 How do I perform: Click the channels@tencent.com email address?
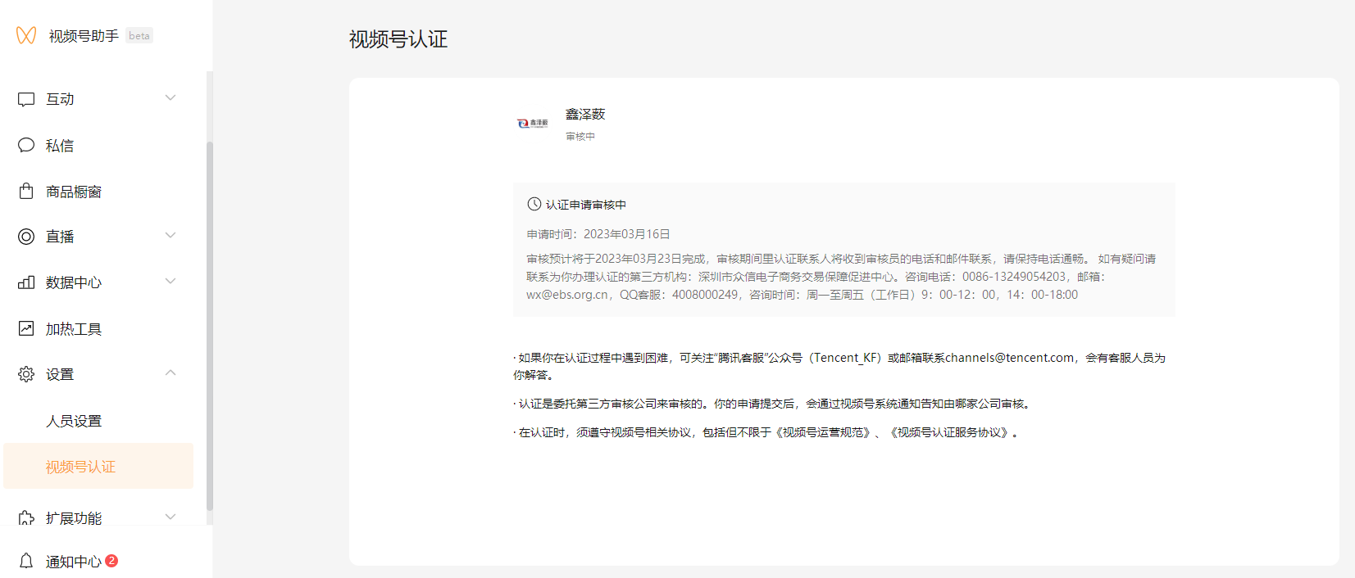click(1009, 358)
